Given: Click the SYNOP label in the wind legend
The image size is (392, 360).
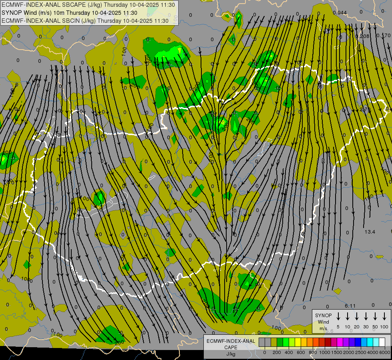Looking at the screenshot, I should point(323,315).
